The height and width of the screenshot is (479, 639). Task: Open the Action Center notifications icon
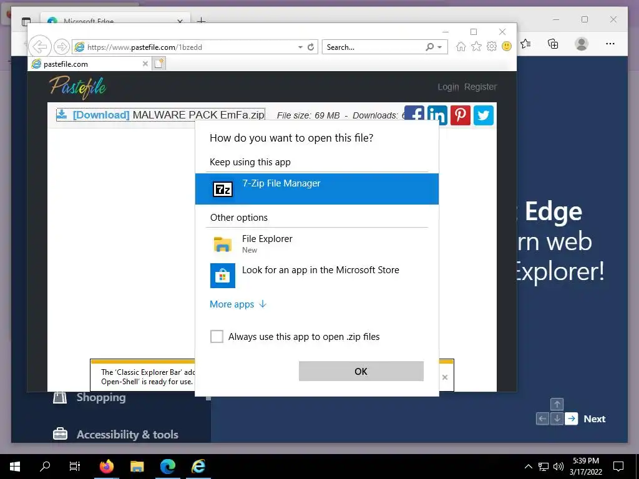coord(618,467)
